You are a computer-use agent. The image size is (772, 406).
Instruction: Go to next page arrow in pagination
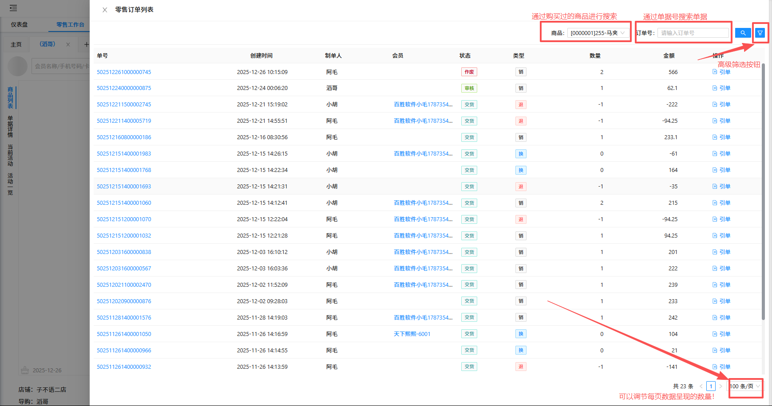pos(721,386)
